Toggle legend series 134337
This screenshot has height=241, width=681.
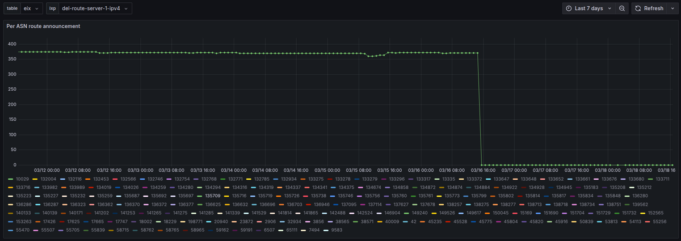[293, 187]
